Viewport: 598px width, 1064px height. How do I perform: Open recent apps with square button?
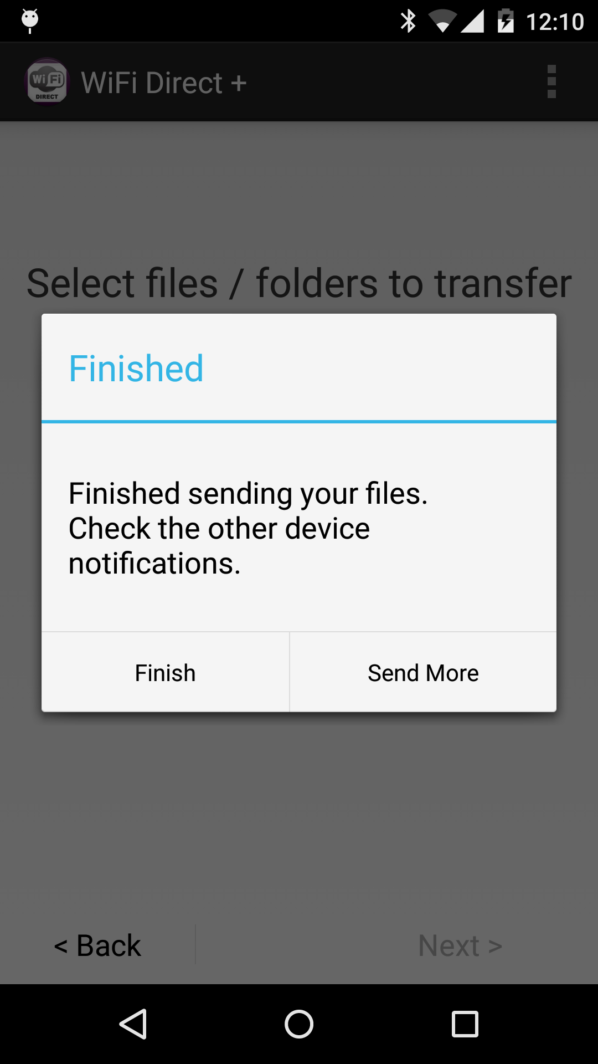point(465,1024)
